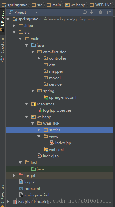
Task: Select the mapper package label
Action: 56,71
